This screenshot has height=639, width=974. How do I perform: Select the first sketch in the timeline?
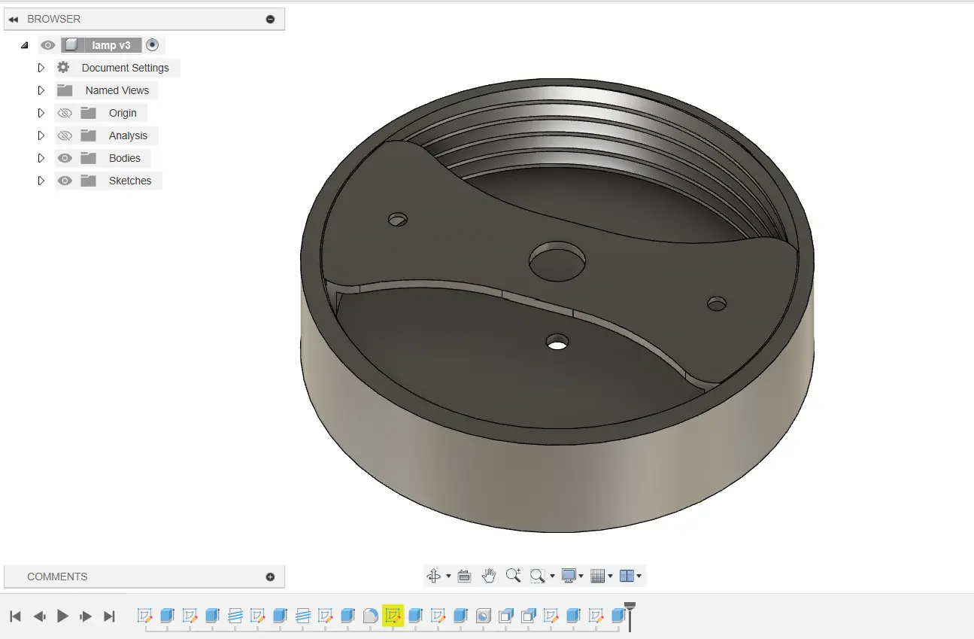point(144,616)
